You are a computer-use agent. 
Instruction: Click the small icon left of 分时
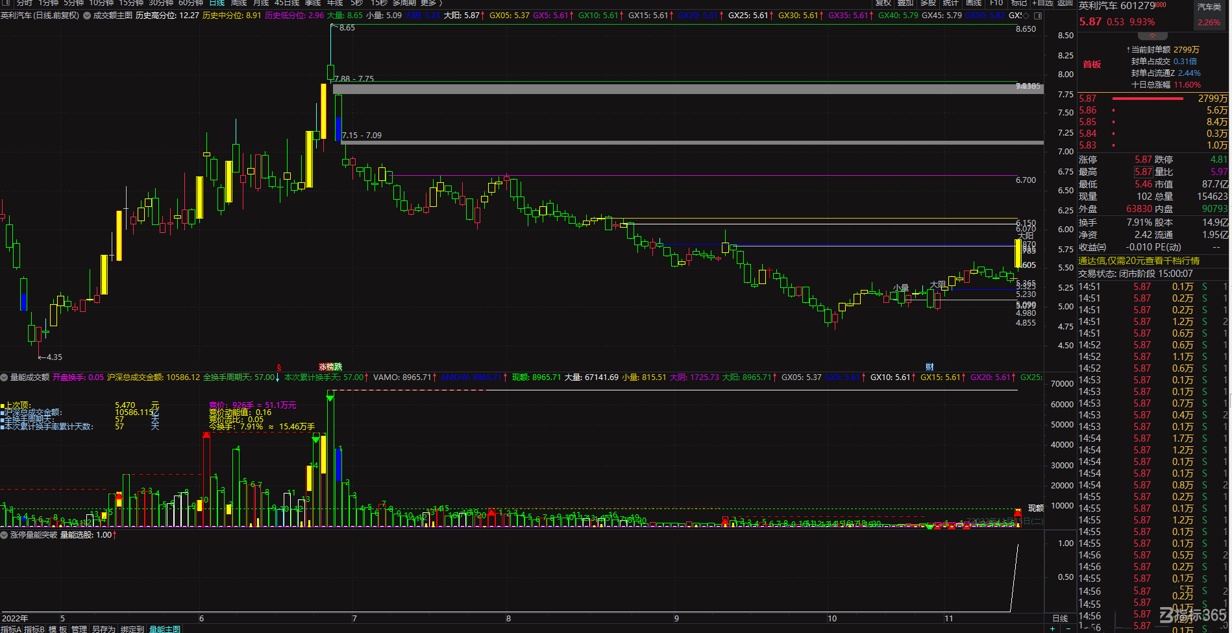5,3
